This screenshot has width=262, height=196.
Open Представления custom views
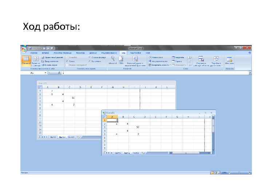point(49,61)
